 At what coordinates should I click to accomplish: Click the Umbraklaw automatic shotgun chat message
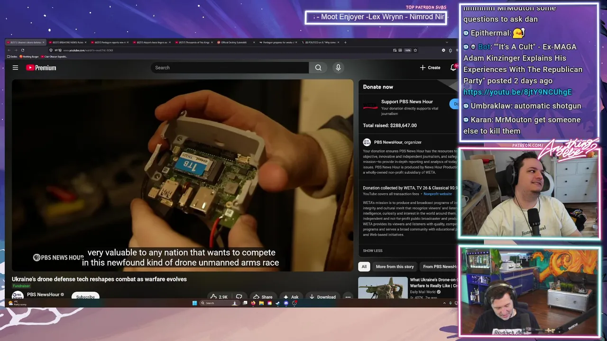pos(522,106)
